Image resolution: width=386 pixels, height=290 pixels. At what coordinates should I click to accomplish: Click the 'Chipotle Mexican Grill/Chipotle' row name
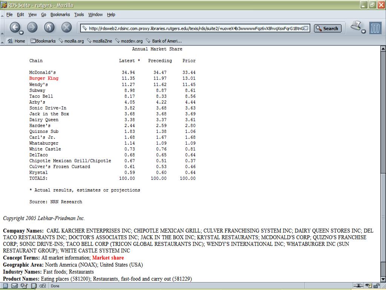70,161
